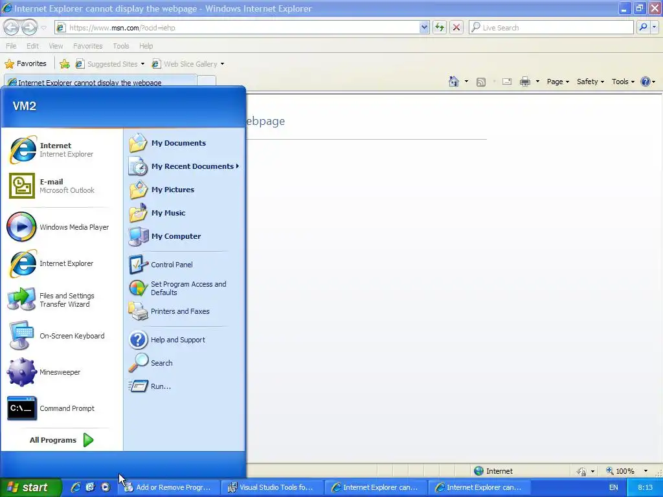Open Print button dropdown arrow
The width and height of the screenshot is (663, 497).
[537, 82]
